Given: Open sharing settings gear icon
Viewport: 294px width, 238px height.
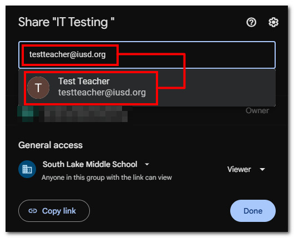Looking at the screenshot, I should (273, 23).
